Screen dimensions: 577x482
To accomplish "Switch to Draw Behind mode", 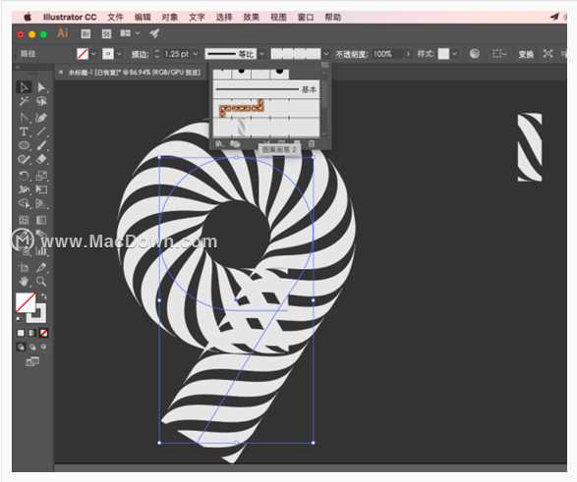I will click(32, 347).
